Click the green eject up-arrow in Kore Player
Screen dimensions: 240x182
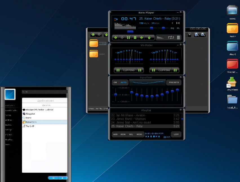coord(149,38)
